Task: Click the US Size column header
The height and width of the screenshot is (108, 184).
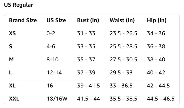Action: click(56, 20)
